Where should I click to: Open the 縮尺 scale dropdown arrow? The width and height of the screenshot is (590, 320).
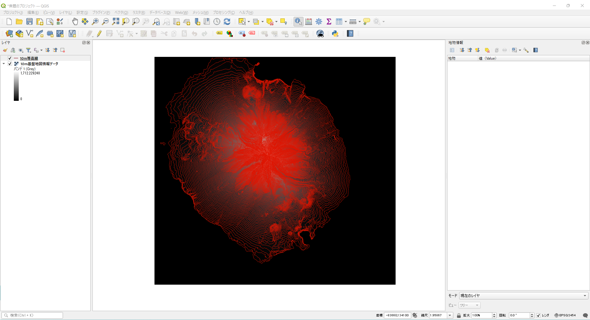click(450, 315)
